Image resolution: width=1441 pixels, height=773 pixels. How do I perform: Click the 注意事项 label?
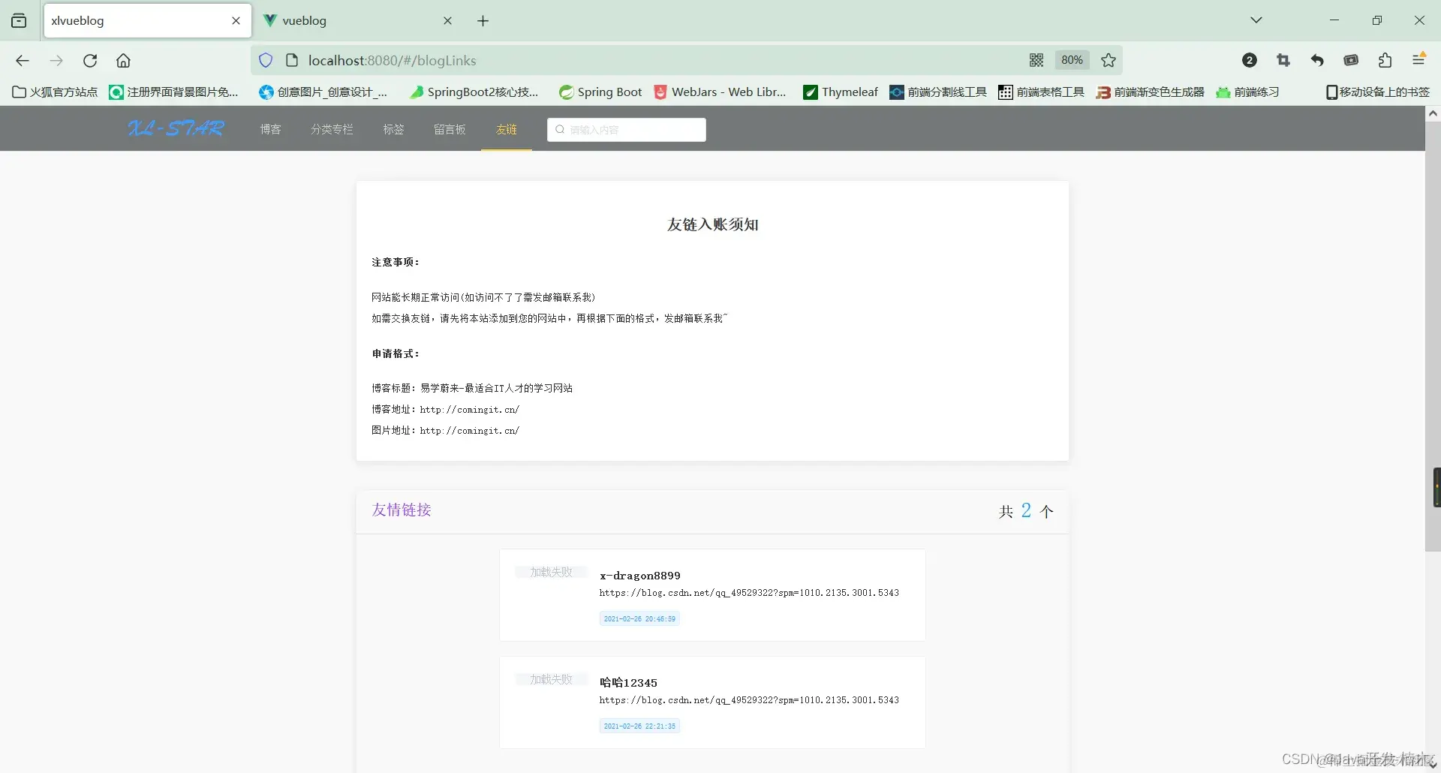[396, 262]
